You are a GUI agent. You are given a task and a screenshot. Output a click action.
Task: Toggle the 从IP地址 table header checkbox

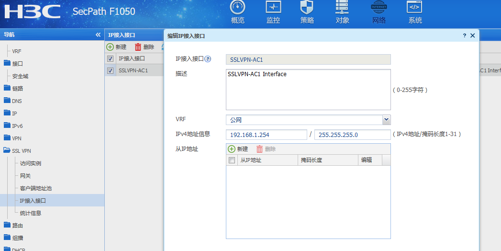[x=232, y=160]
